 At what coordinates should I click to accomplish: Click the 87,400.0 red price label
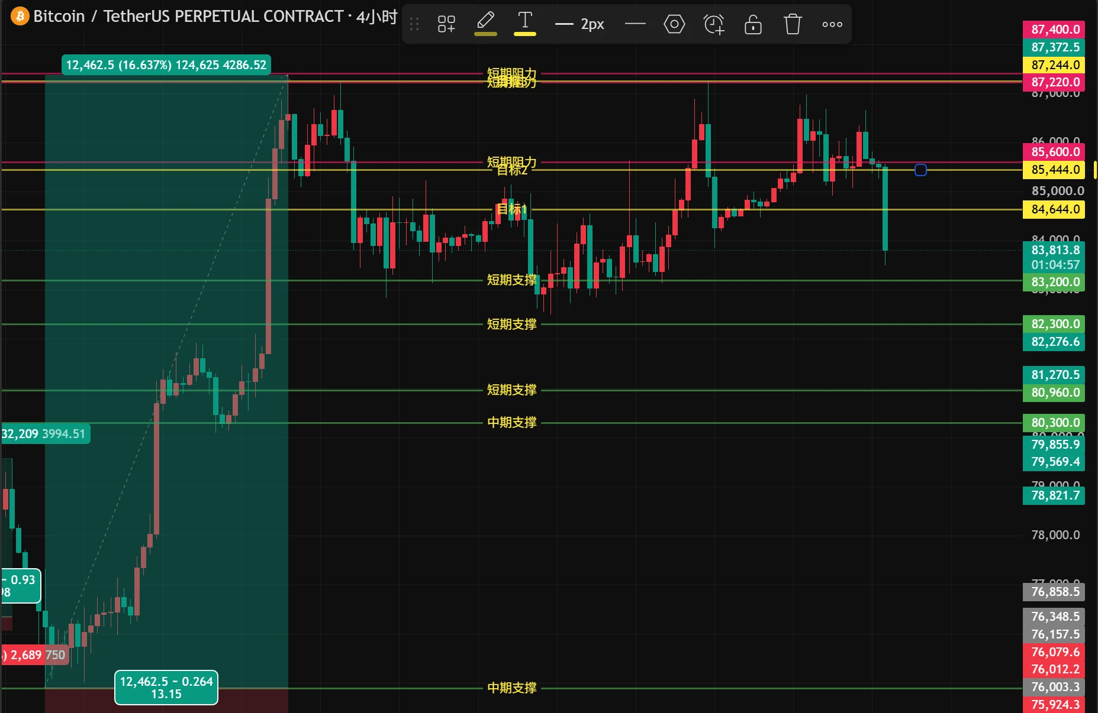[1054, 30]
